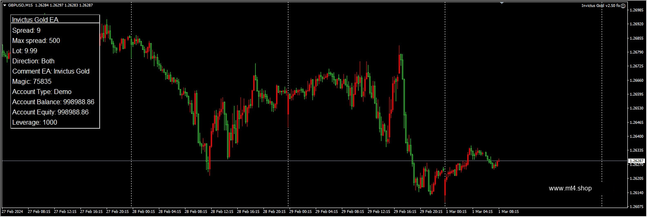Click the 27 Feb 20:15 time label
This screenshot has height=217, width=647.
click(118, 212)
